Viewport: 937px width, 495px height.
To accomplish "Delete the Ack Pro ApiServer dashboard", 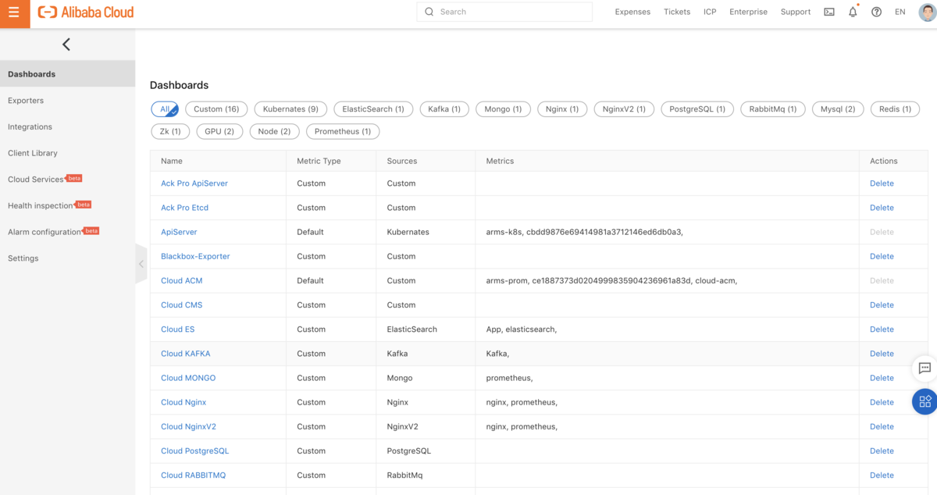I will click(x=882, y=183).
